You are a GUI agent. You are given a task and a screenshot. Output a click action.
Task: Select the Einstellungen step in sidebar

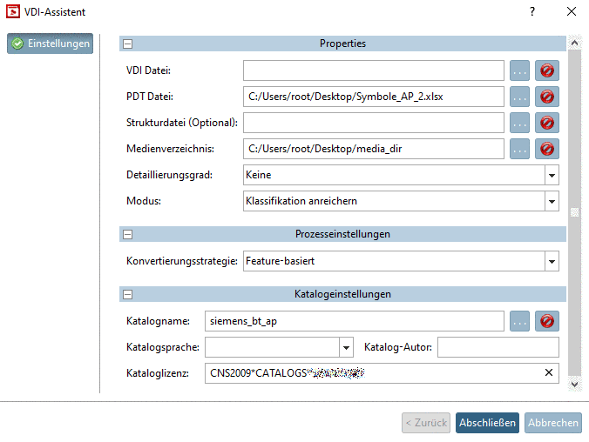click(x=51, y=44)
